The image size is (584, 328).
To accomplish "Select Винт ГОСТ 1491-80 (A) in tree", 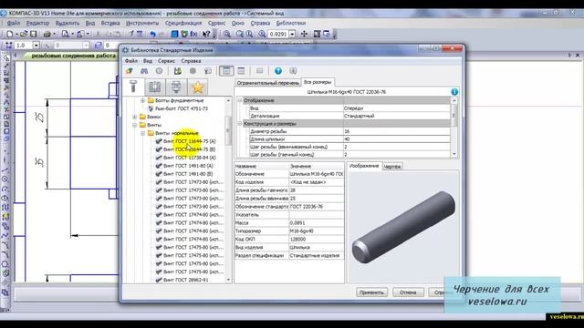I will [x=189, y=166].
